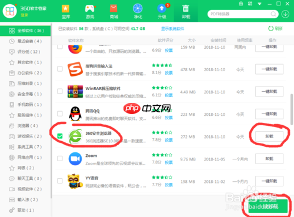Click 投票 link for 腾讯QQ
Screen dimensions: 294x217
coord(169,118)
